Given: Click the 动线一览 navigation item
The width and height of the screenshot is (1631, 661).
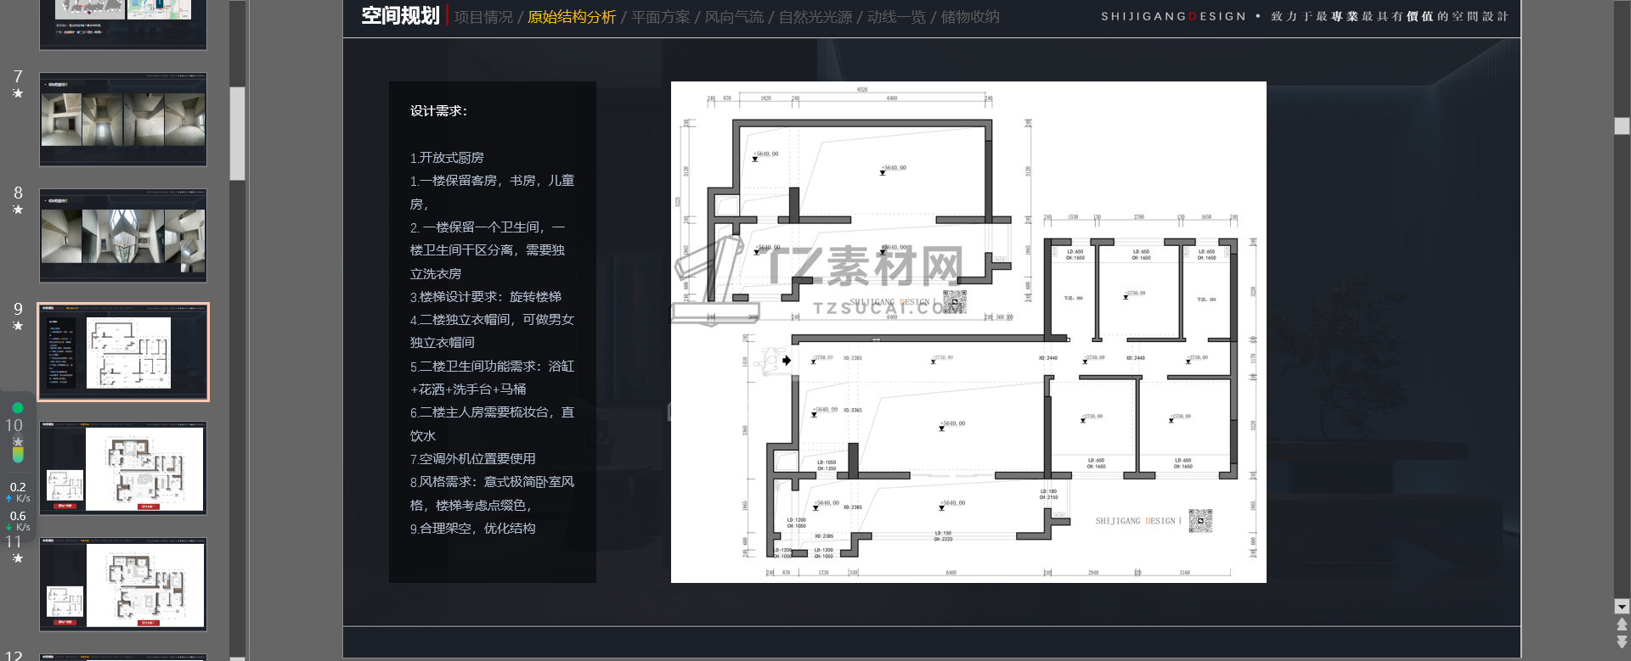Looking at the screenshot, I should (896, 17).
